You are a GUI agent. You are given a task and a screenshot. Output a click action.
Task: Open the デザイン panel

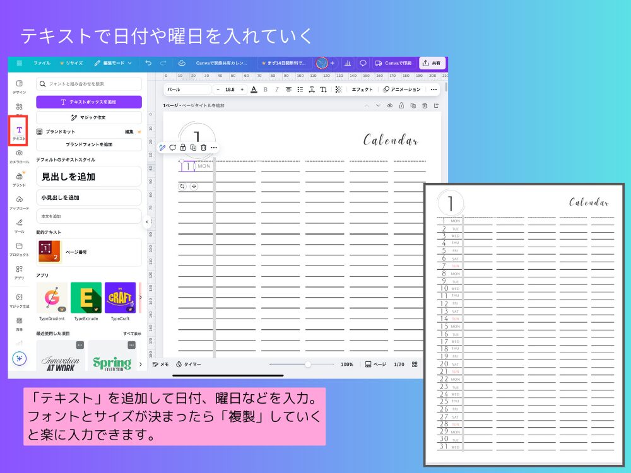(x=18, y=84)
